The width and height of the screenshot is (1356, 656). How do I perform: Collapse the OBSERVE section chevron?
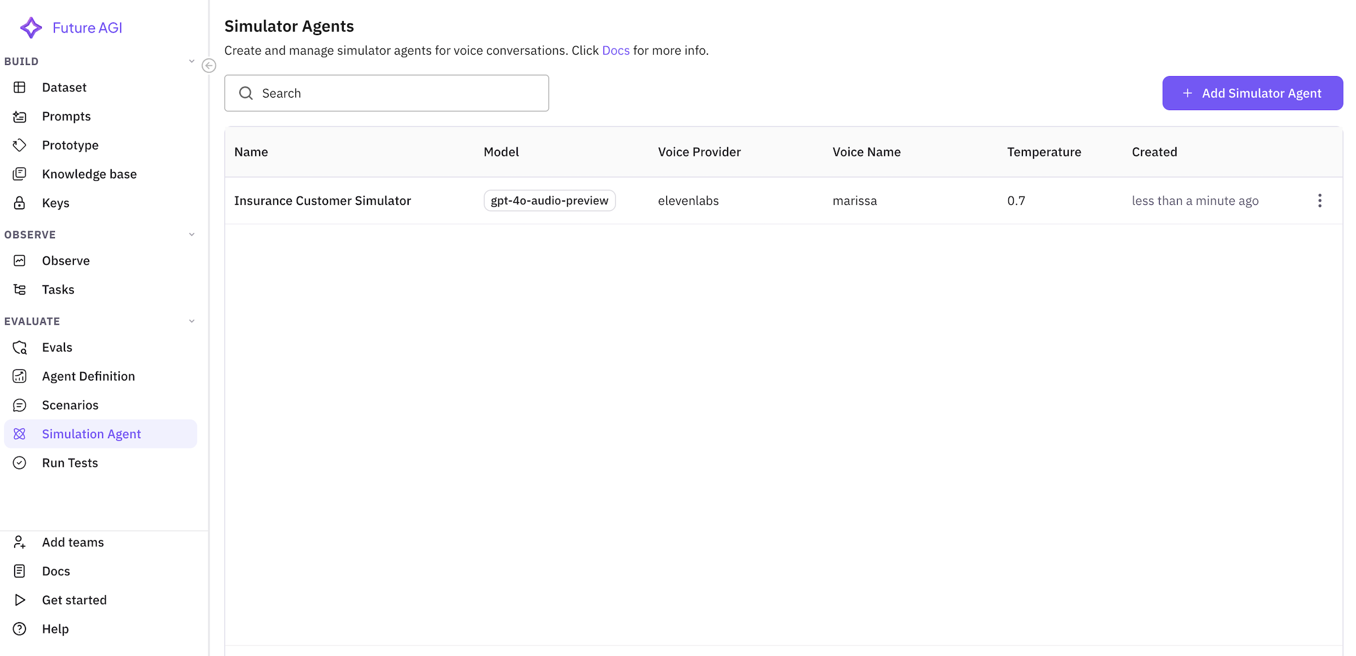pyautogui.click(x=191, y=235)
